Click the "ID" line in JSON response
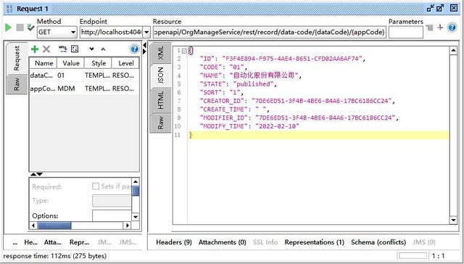Image resolution: width=464 pixels, height=264 pixels. [283, 59]
